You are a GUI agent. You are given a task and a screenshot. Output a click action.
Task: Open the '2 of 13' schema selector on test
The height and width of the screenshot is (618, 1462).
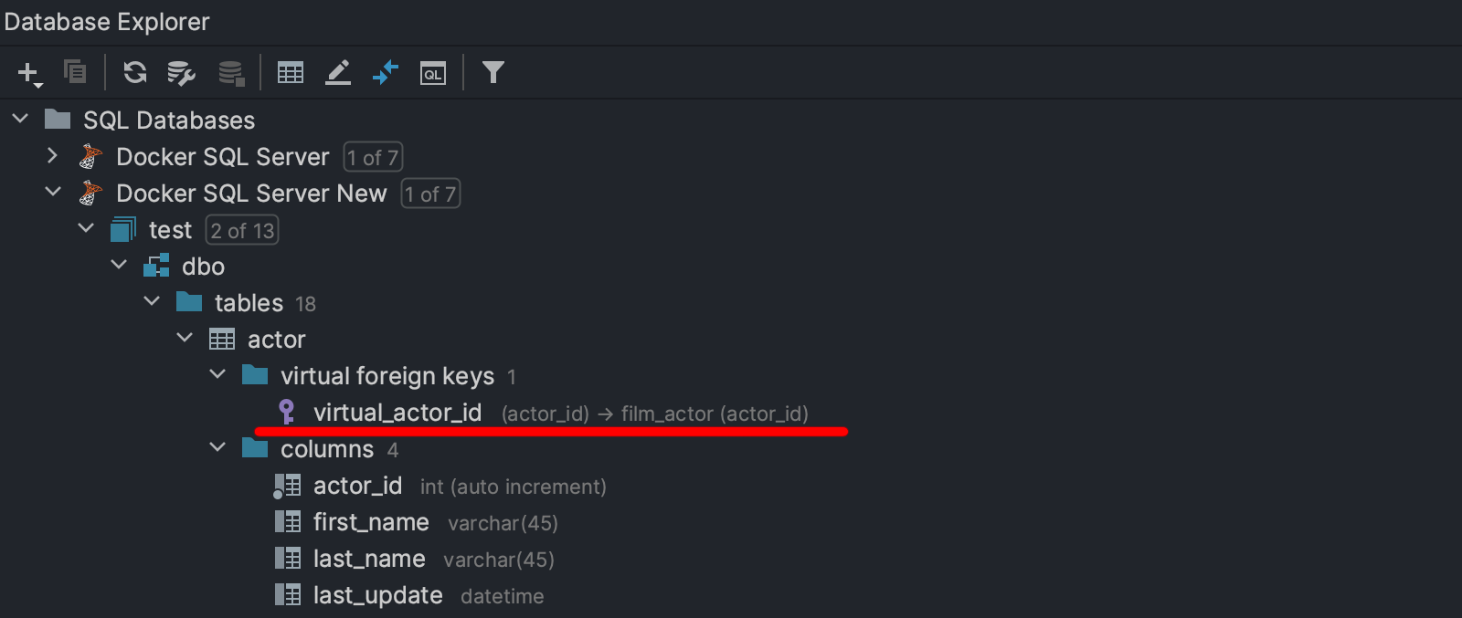click(x=242, y=230)
